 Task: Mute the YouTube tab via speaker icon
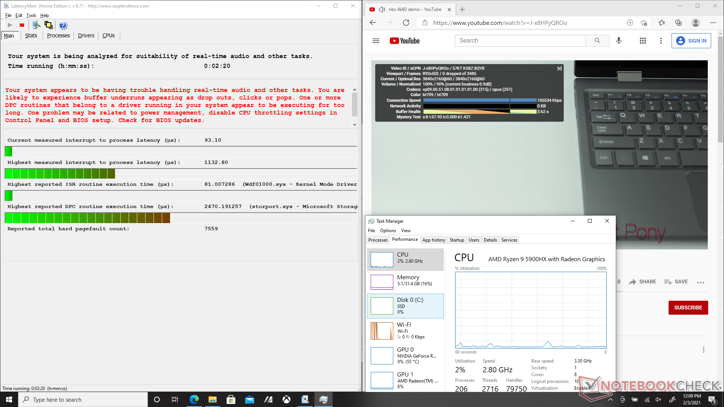point(382,9)
